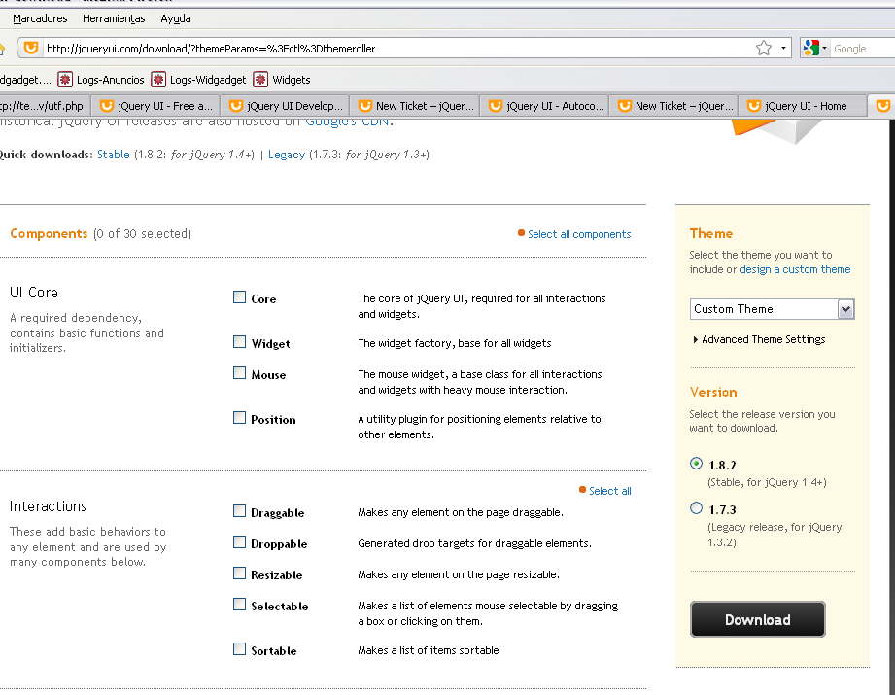Open the Herramientas menu
Viewport: 895px width, 695px height.
114,18
